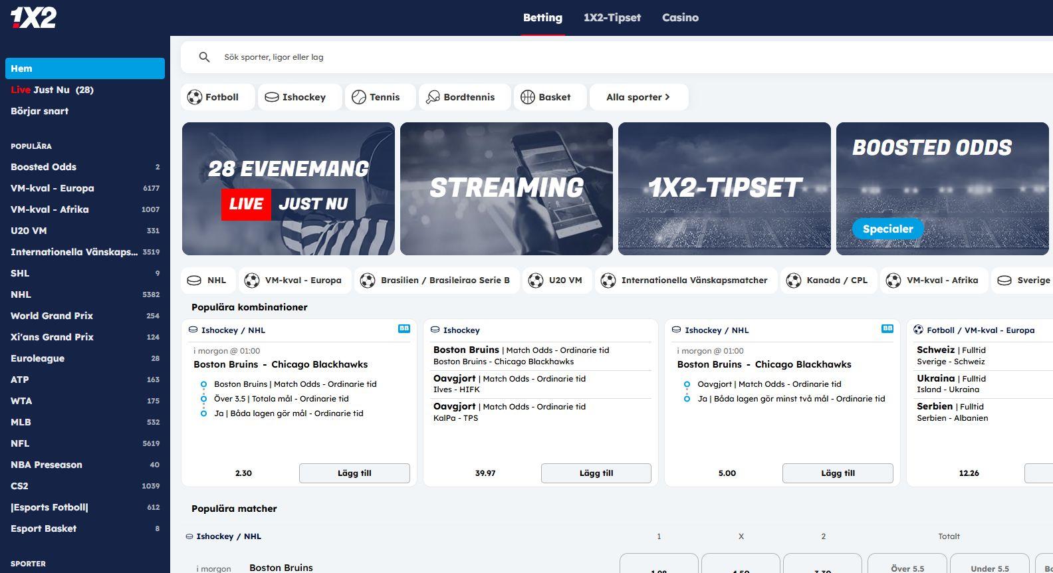Click ball icon on VM-kval - Europa chip

click(252, 281)
